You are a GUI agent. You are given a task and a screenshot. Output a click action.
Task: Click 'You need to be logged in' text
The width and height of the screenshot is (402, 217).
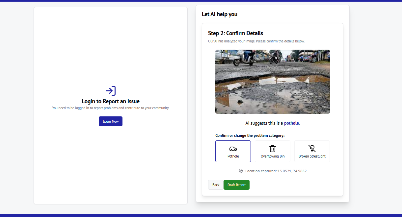[x=111, y=108]
